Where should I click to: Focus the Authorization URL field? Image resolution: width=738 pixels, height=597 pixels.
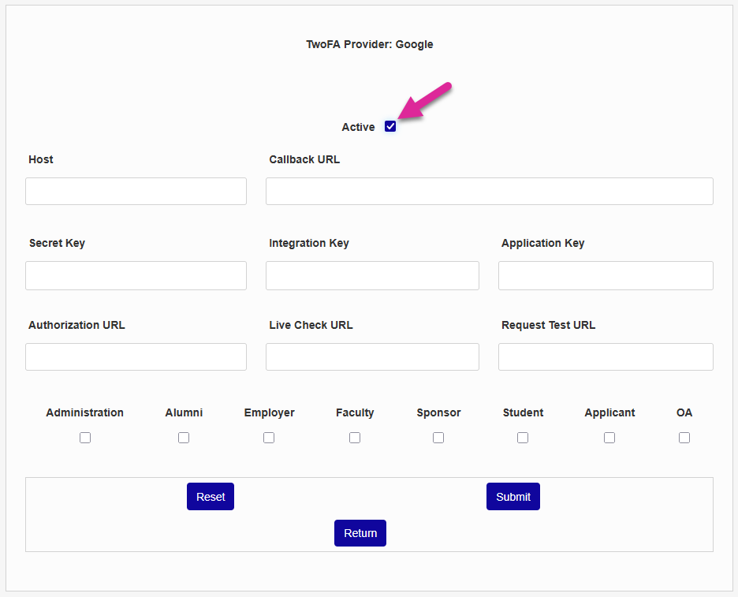(x=136, y=356)
